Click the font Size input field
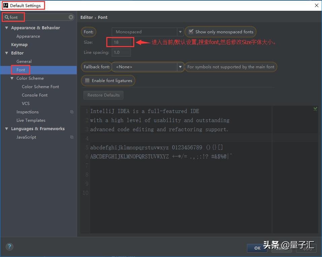The image size is (322, 257). [121, 42]
